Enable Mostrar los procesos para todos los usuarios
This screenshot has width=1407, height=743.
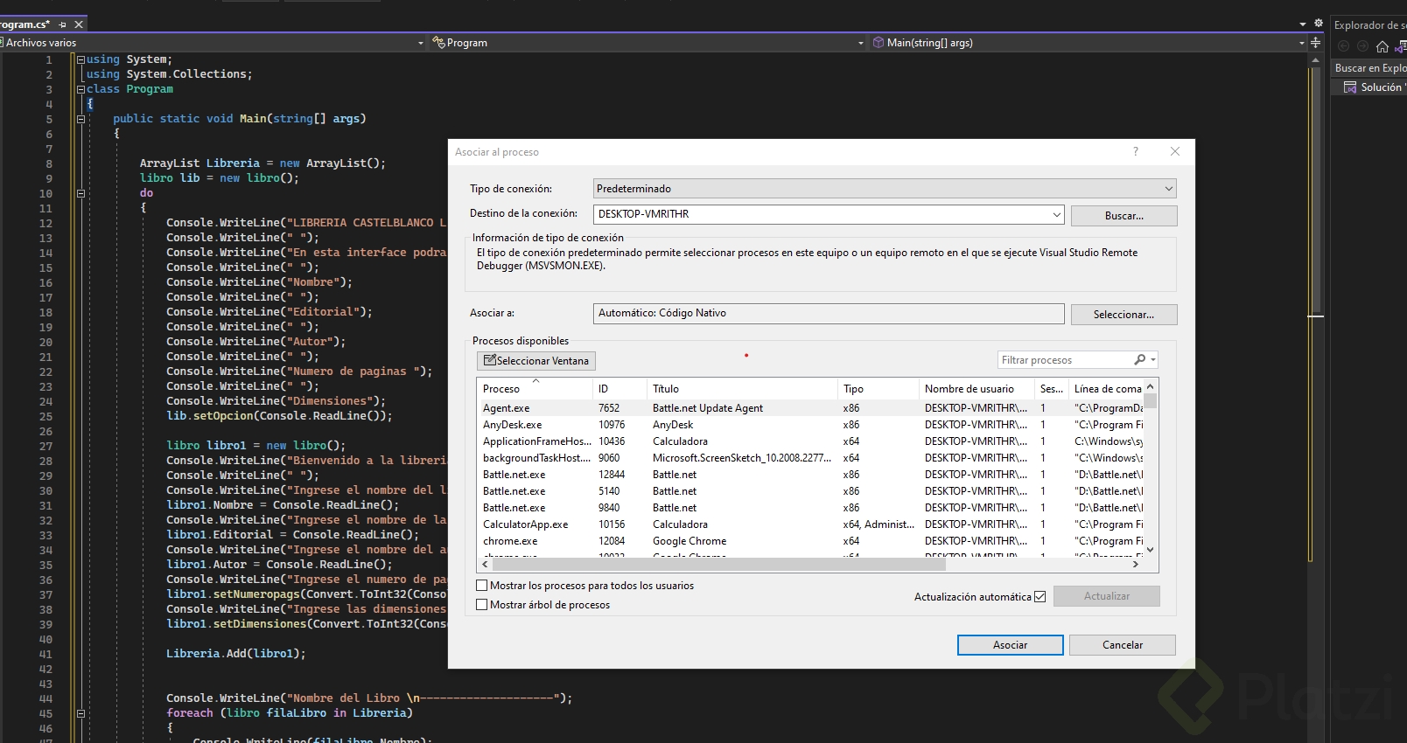tap(482, 586)
